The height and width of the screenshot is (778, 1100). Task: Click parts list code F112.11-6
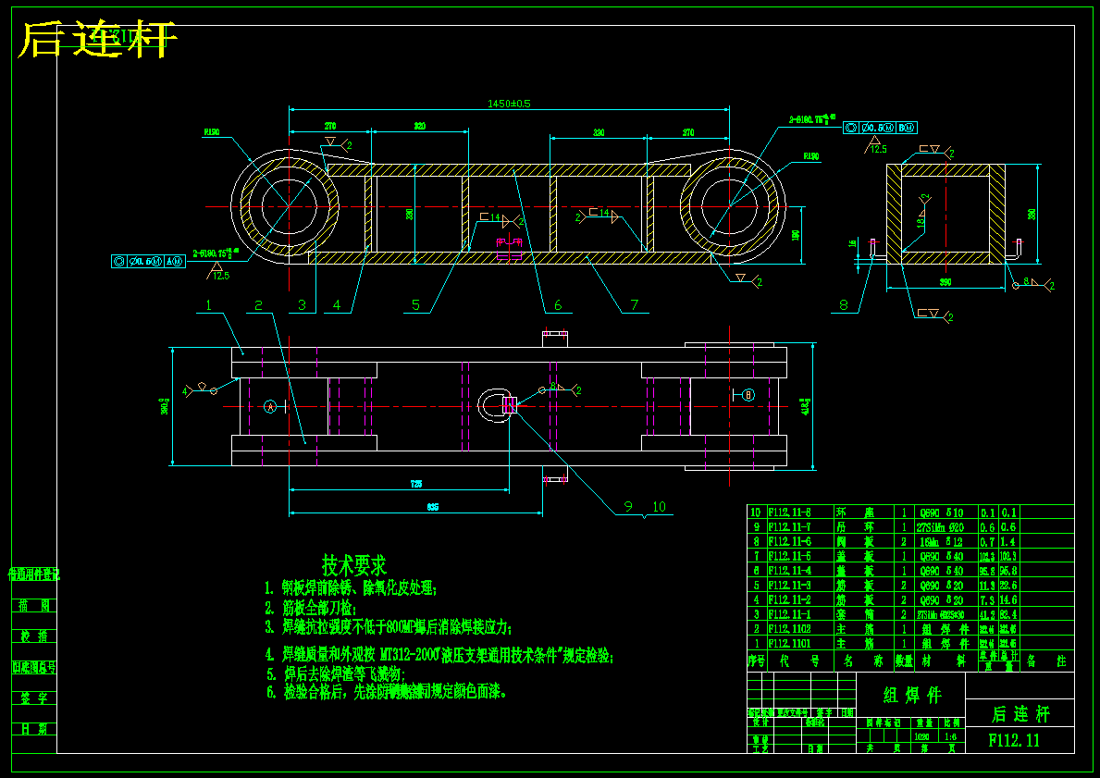pyautogui.click(x=790, y=541)
